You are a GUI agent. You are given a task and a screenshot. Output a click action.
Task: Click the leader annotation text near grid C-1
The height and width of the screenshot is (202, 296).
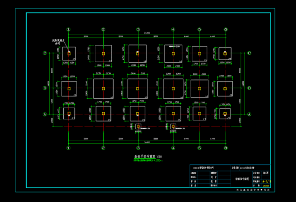coord(58,42)
